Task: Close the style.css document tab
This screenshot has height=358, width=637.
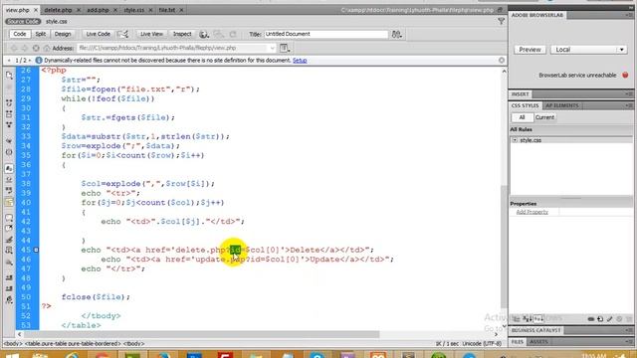Action: 150,10
